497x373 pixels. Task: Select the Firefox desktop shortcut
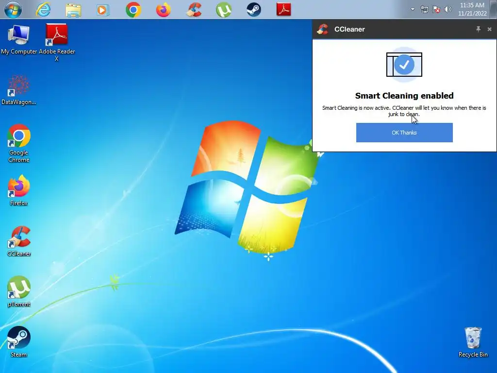[19, 190]
